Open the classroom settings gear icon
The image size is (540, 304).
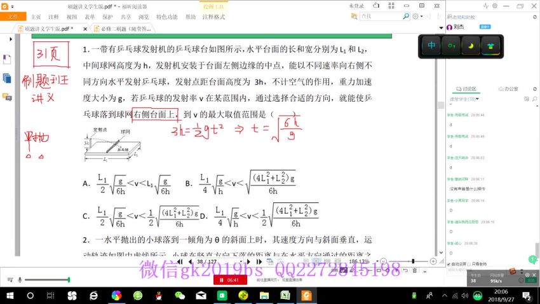point(495,6)
